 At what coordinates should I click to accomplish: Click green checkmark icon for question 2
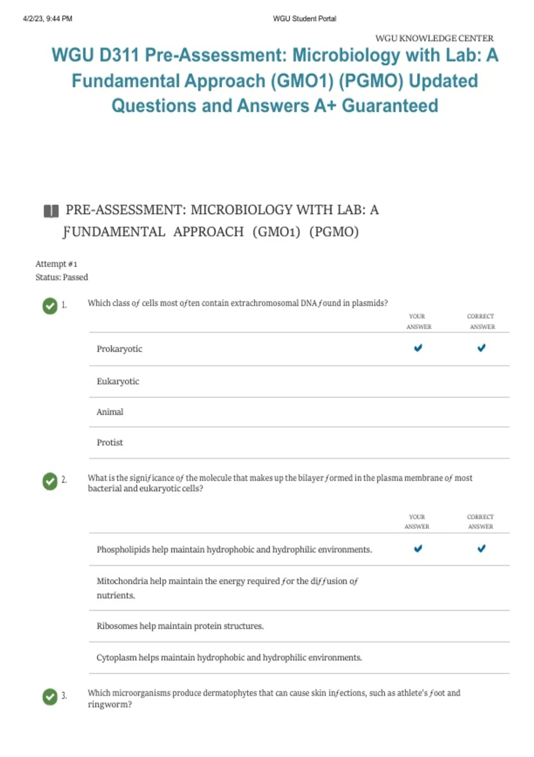pos(50,481)
